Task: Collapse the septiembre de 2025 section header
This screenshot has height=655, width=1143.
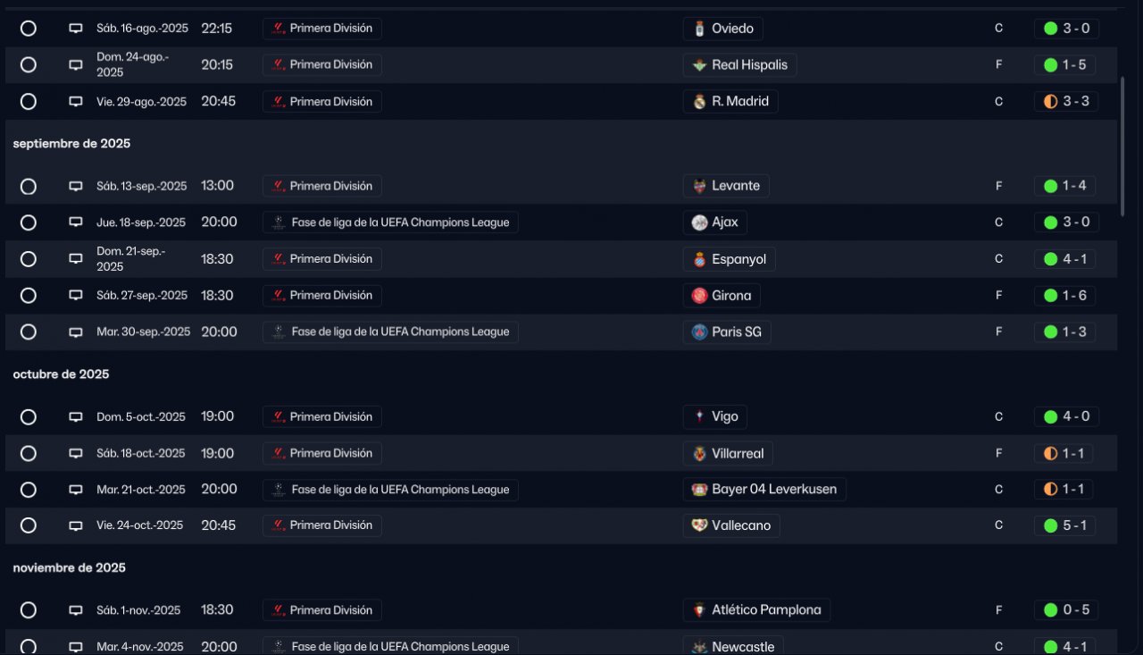Action: [71, 144]
